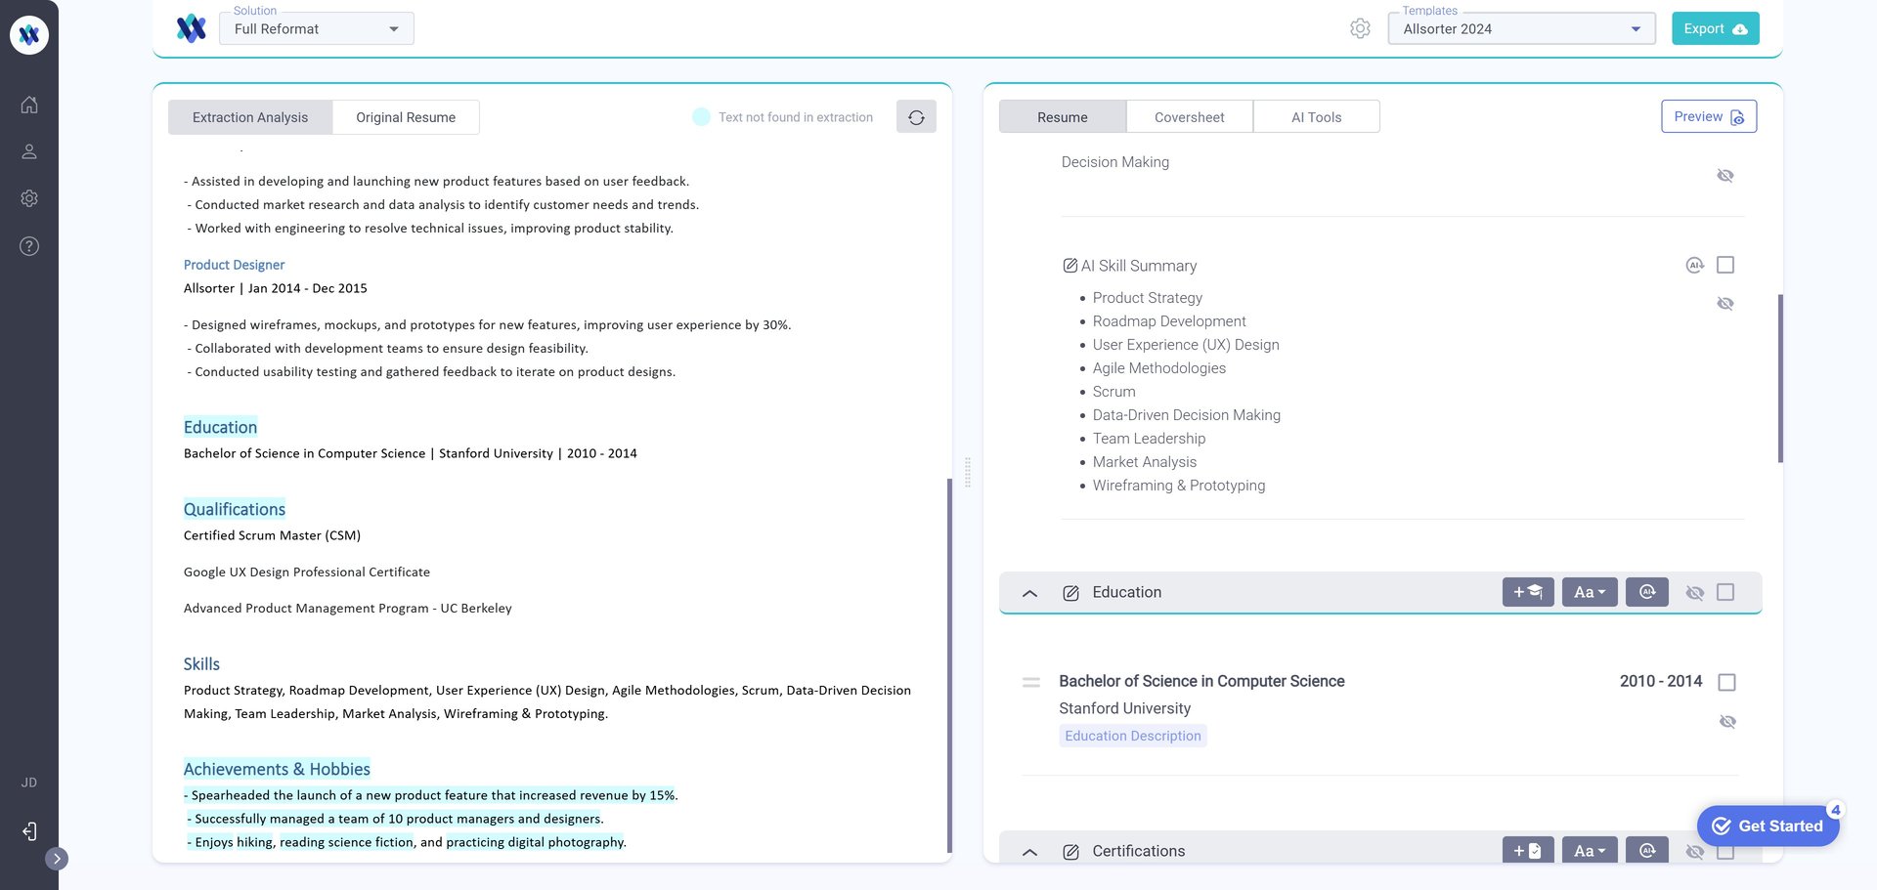Image resolution: width=1877 pixels, height=890 pixels.
Task: Open the user profile sidebar icon
Action: point(29,151)
